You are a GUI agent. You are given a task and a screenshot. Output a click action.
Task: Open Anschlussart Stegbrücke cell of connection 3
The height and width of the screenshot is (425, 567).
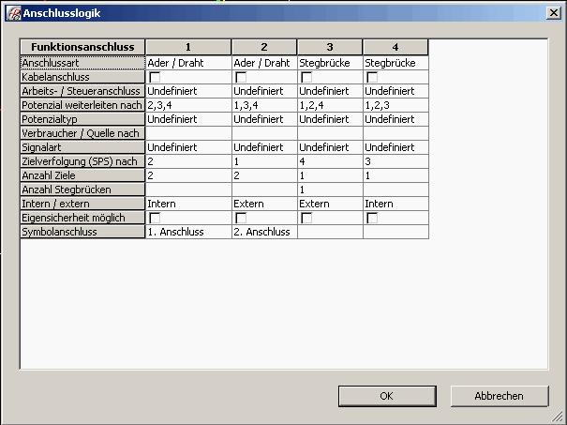(330, 63)
